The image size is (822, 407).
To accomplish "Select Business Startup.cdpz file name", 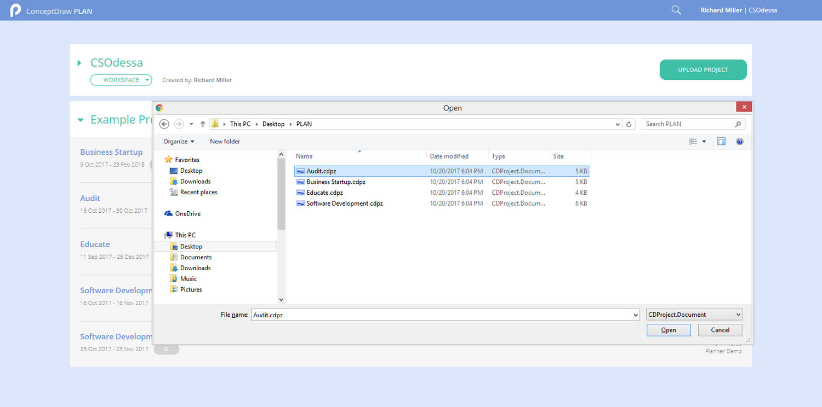I will (336, 182).
